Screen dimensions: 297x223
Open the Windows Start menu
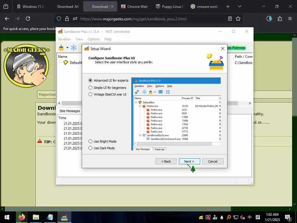7,217
